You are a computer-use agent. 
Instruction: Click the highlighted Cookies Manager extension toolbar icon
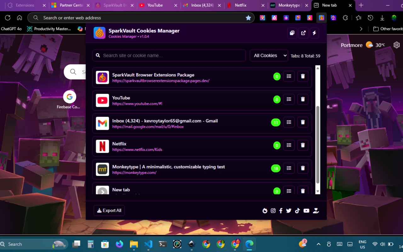coord(321,18)
